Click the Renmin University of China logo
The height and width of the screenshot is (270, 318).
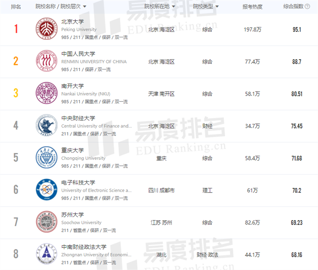(46, 61)
